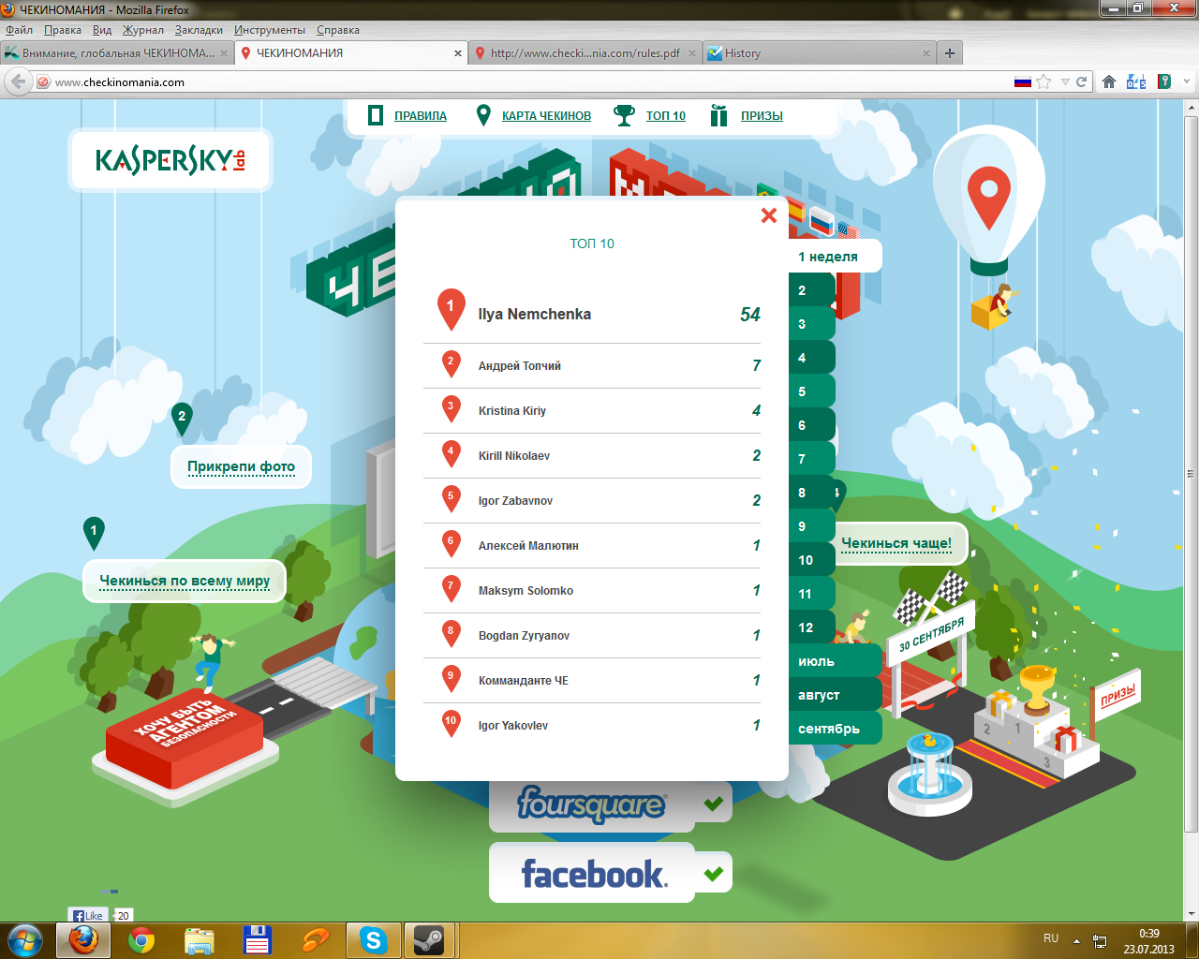Select week 10 tab
Image resolution: width=1199 pixels, height=959 pixels.
[x=811, y=560]
